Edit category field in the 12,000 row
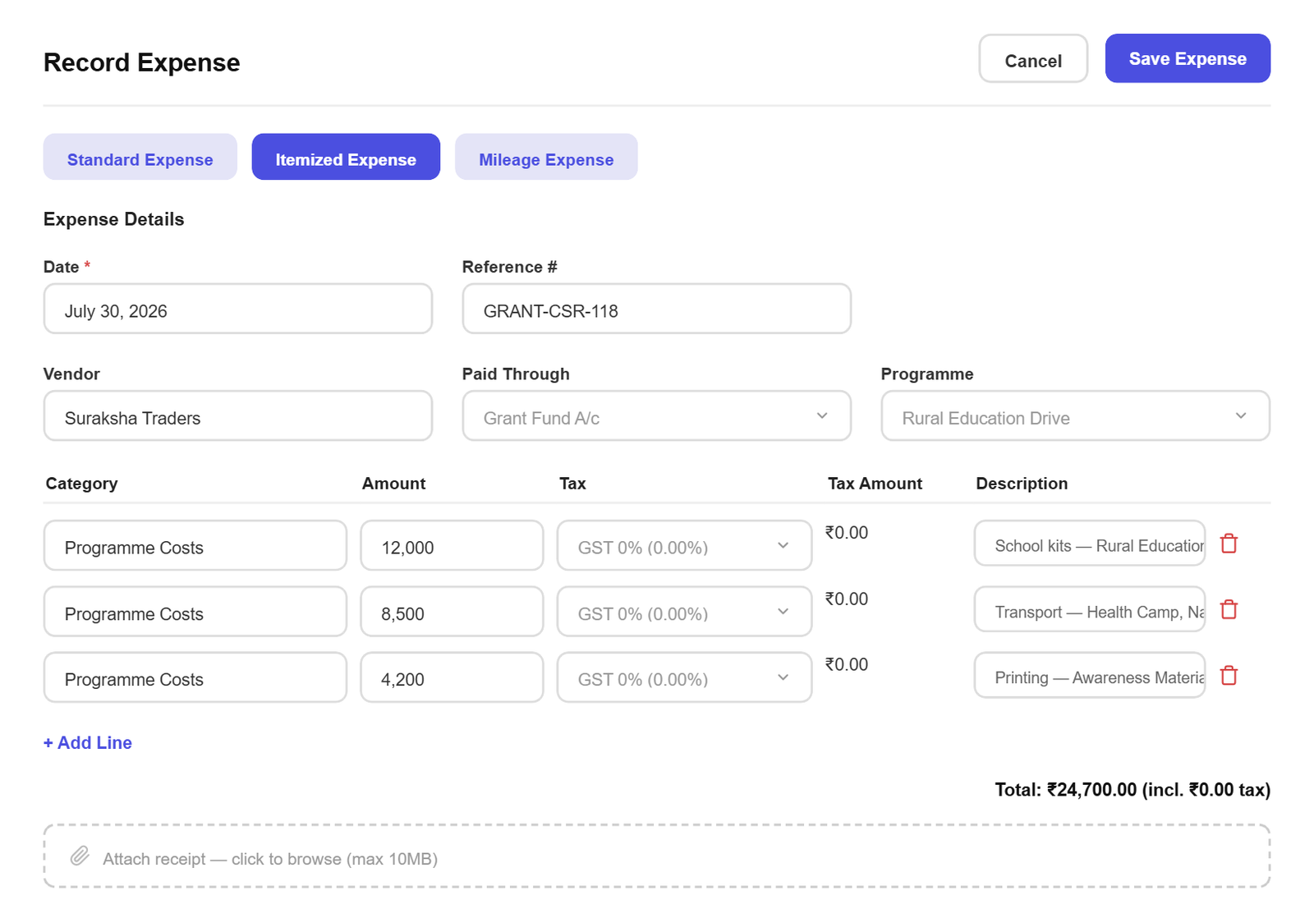Screen dimensions: 1314x904 [x=195, y=545]
